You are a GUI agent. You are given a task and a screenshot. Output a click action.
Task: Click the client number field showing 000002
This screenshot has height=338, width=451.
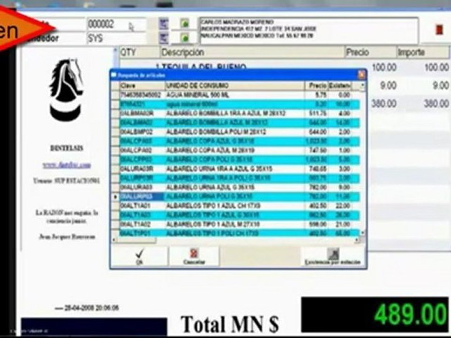point(117,24)
